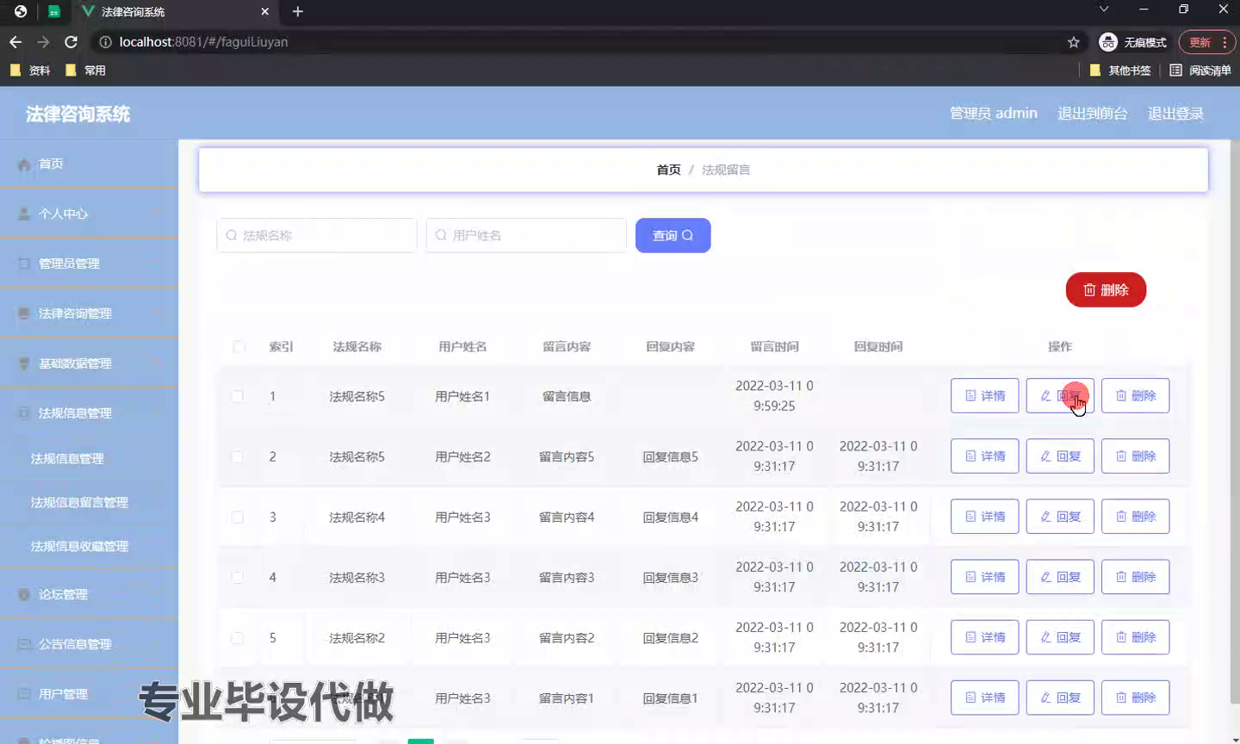Check the checkbox for row 4
1240x744 pixels.
(237, 577)
